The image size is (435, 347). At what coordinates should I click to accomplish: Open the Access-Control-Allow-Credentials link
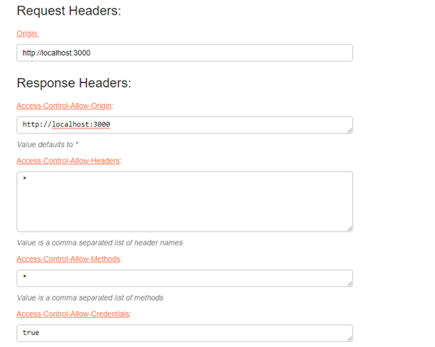(73, 314)
